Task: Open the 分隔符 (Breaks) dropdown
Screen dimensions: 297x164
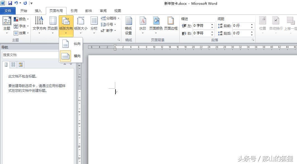Action: 110,18
